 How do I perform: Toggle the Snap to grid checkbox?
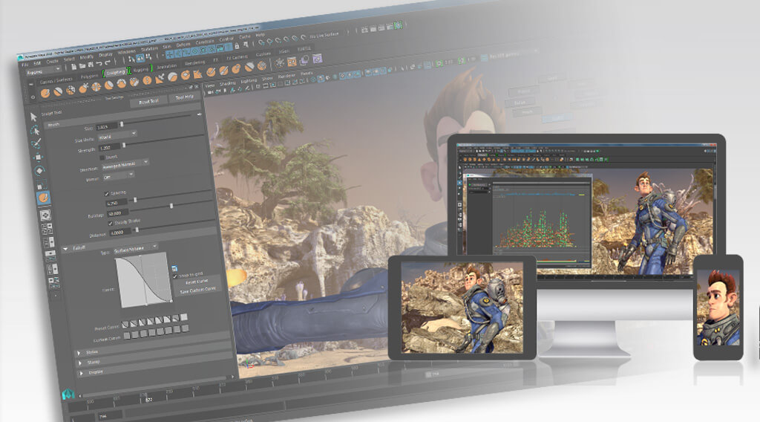coord(175,276)
